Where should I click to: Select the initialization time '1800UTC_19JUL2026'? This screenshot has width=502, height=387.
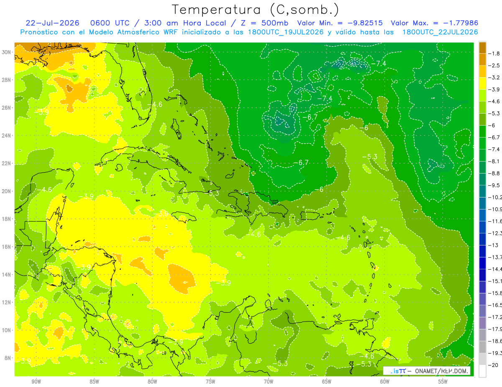point(285,32)
